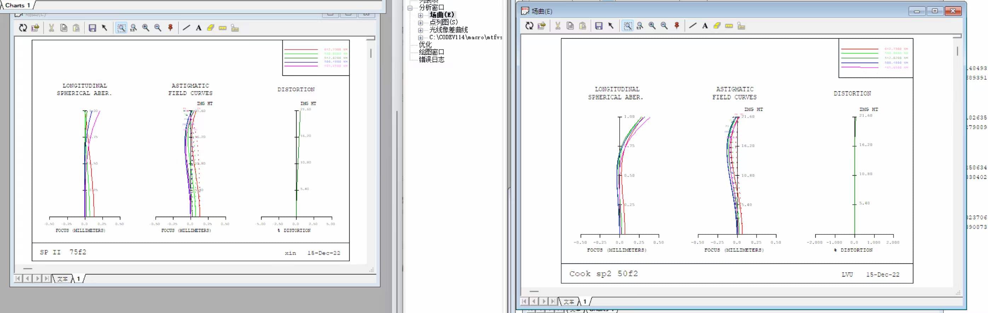Click the red pushpin icon in 场曲(E) window

click(677, 26)
